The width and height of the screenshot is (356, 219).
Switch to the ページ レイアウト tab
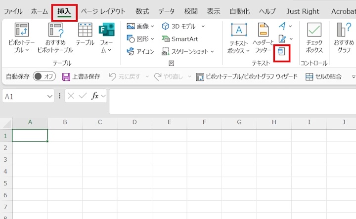click(103, 11)
